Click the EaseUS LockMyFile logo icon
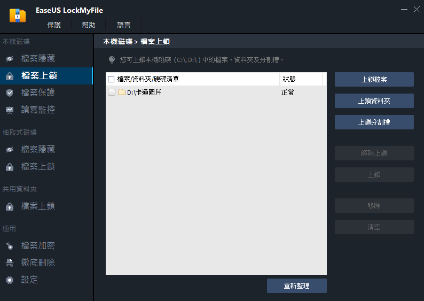 [18, 16]
